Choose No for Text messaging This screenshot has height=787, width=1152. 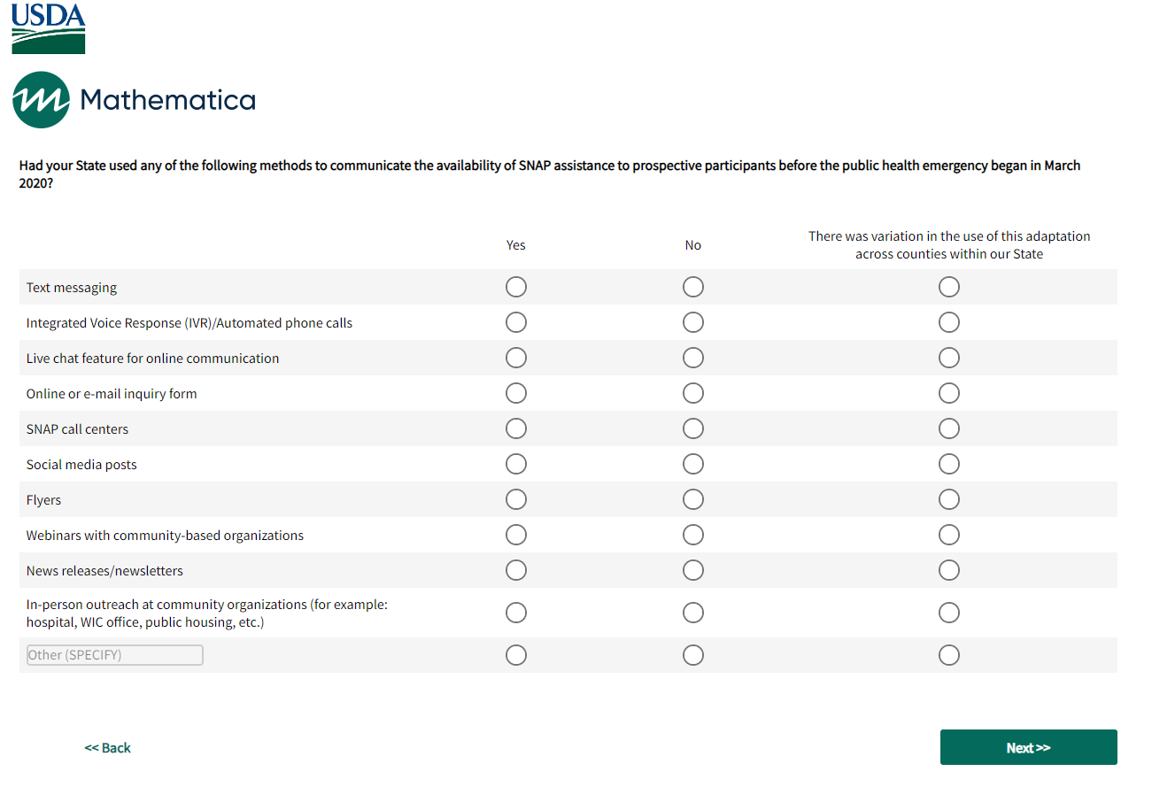(693, 287)
